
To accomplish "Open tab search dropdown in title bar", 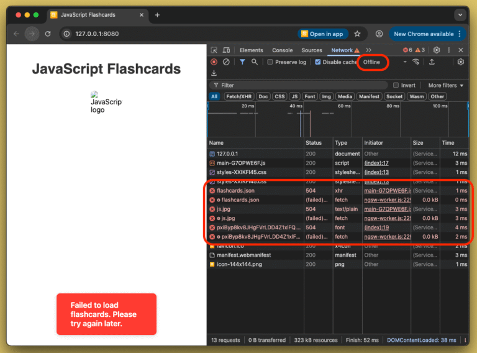I will [x=460, y=15].
